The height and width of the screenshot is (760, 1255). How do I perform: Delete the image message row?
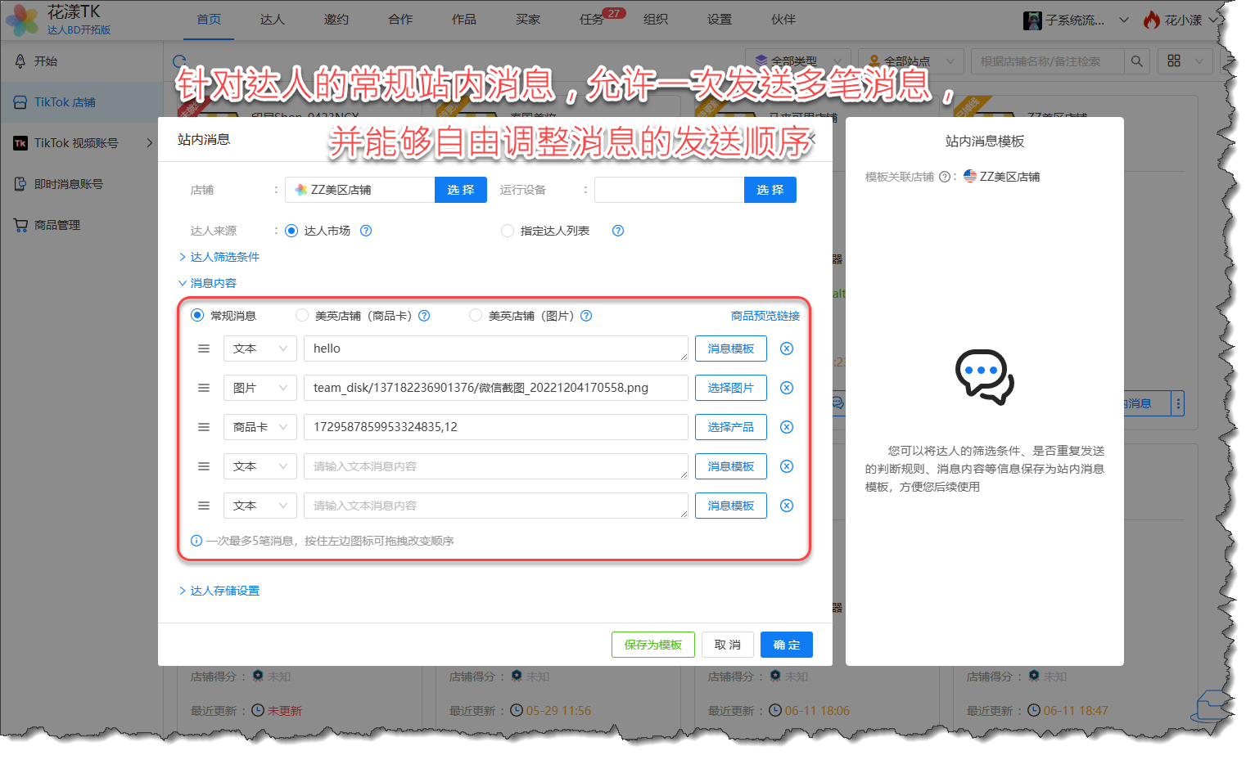click(786, 388)
